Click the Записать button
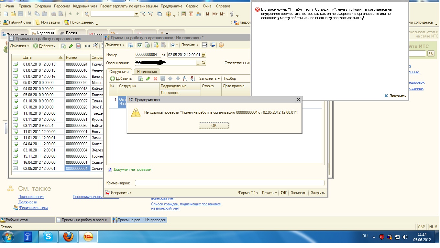 (298, 193)
